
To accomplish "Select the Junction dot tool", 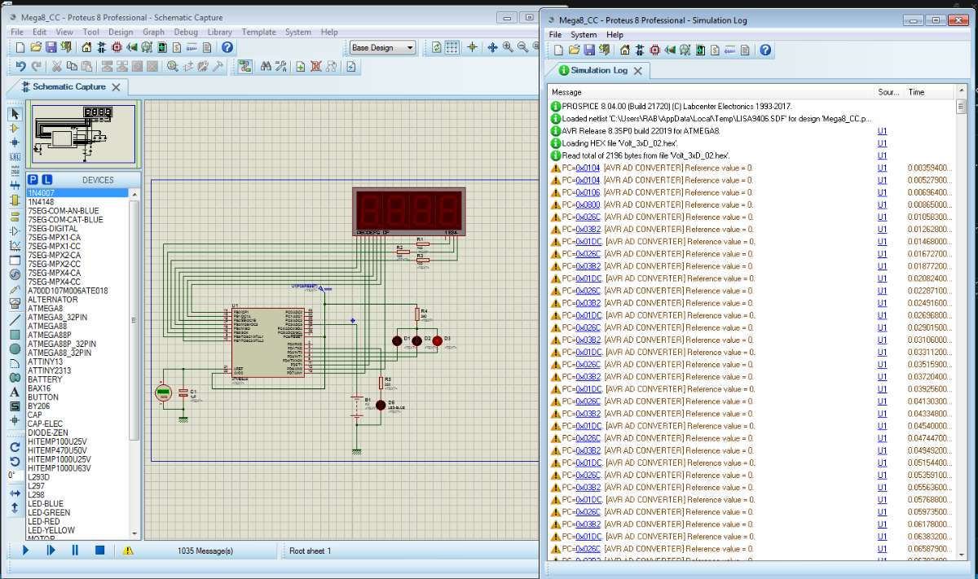I will coord(15,142).
